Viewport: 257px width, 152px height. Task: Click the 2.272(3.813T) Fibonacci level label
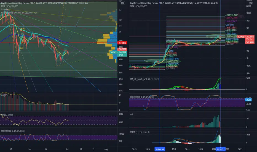coord(231,30)
